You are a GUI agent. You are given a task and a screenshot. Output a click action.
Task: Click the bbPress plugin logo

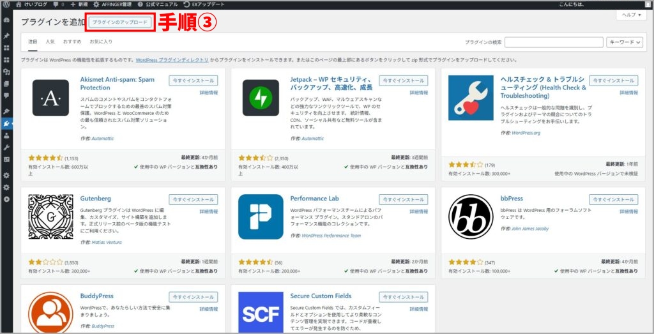471,216
